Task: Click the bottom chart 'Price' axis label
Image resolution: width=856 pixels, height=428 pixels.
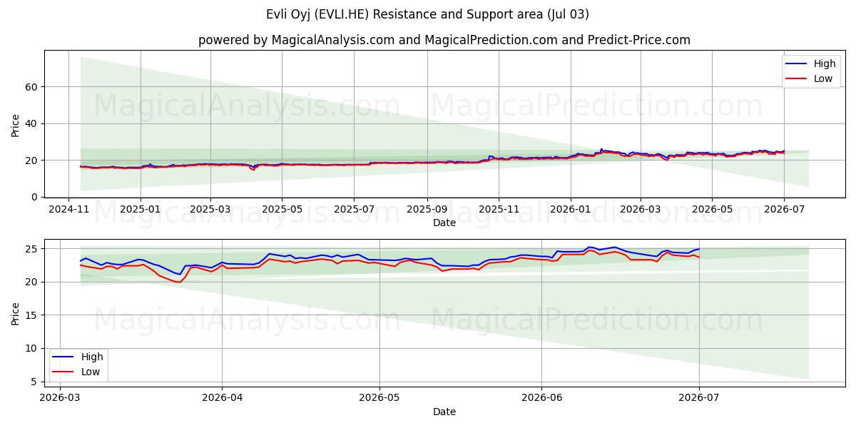Action: point(16,313)
